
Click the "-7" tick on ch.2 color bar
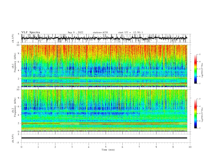199,128
